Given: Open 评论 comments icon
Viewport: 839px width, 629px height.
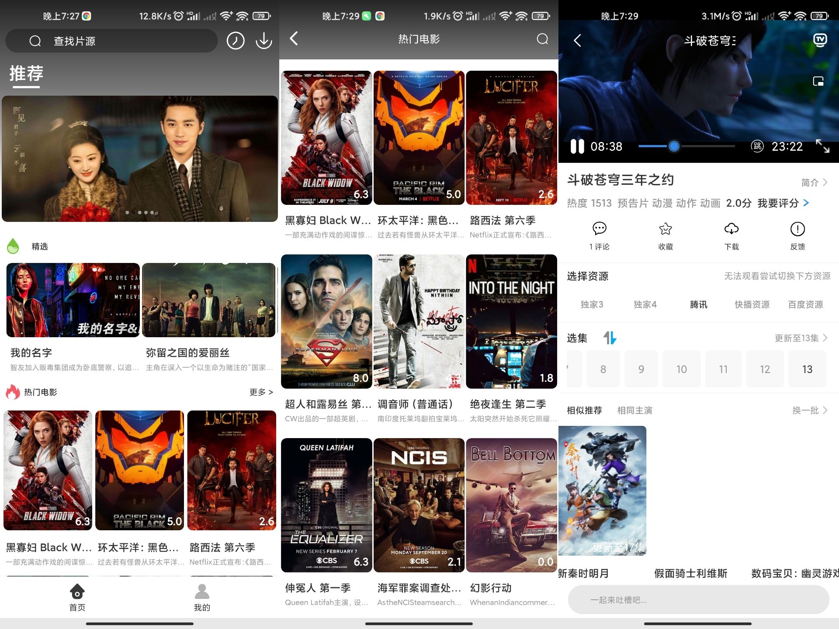Looking at the screenshot, I should [599, 228].
